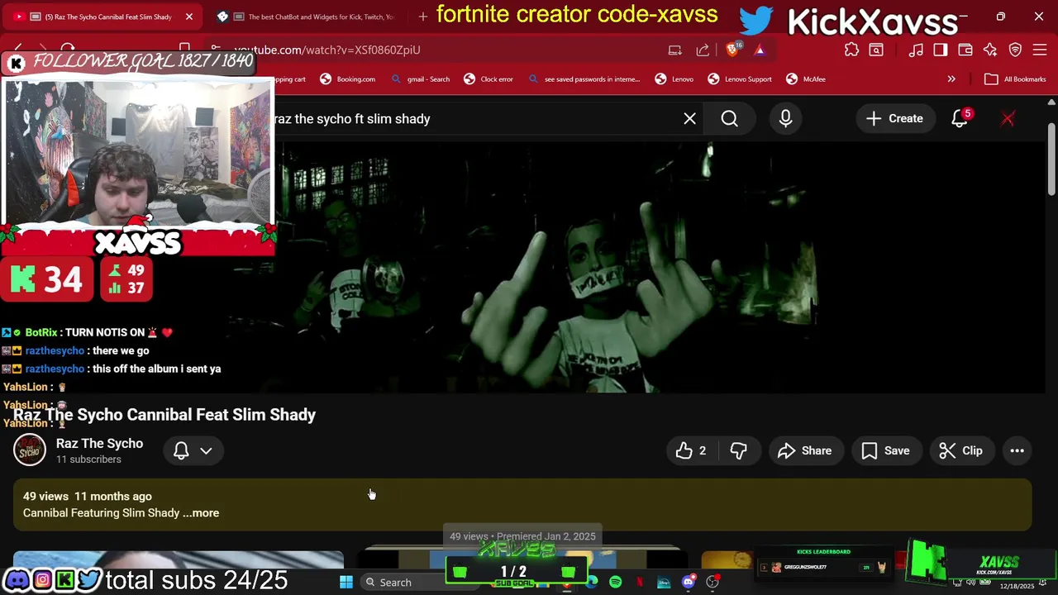The width and height of the screenshot is (1058, 595).
Task: Share the Raz The Sycho video
Action: [x=805, y=450]
